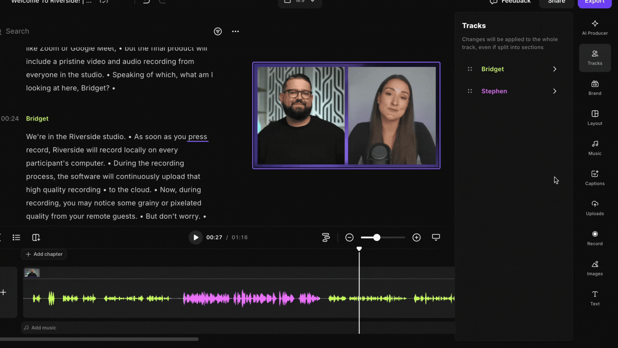The image size is (618, 348).
Task: Click the timeline zoom slider handle
Action: point(377,237)
